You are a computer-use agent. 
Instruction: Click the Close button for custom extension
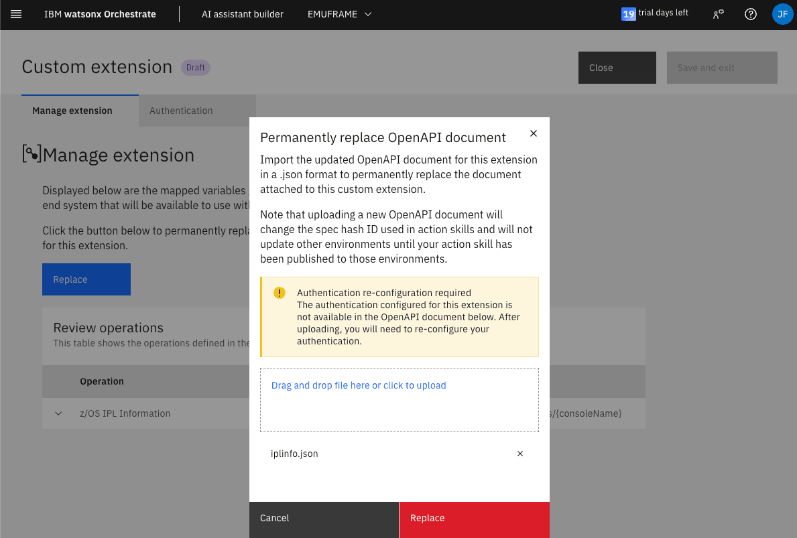[x=617, y=68]
